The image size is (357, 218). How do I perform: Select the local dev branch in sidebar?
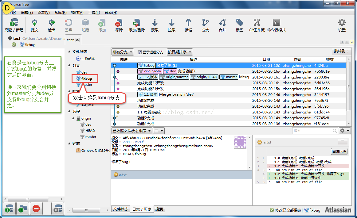(x=81, y=72)
